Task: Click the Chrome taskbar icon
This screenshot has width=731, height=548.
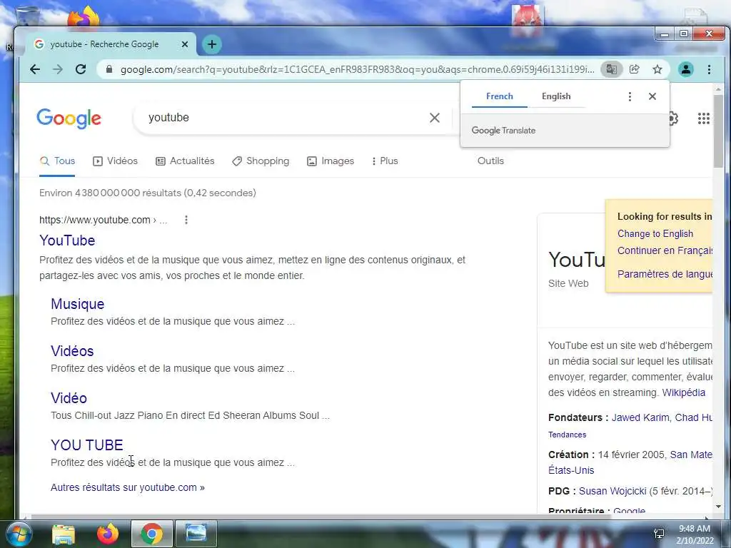Action: (152, 534)
